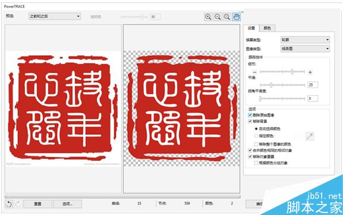Click the zoom out magnifier icon
This screenshot has width=343, height=215.
coord(218,17)
